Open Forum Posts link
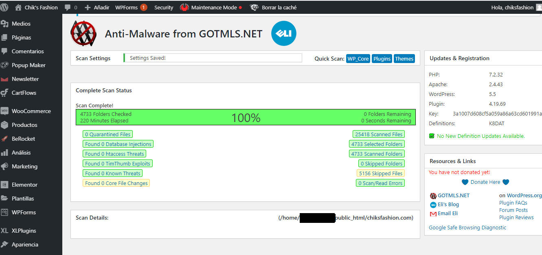The image size is (542, 255). coord(513,210)
